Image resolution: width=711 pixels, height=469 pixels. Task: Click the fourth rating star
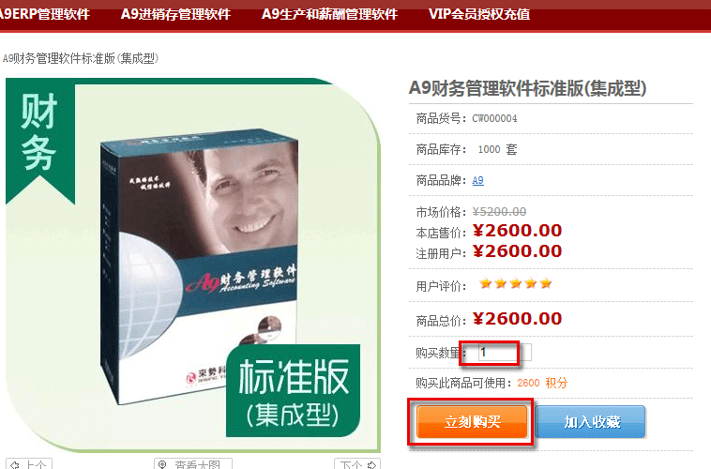(x=531, y=283)
